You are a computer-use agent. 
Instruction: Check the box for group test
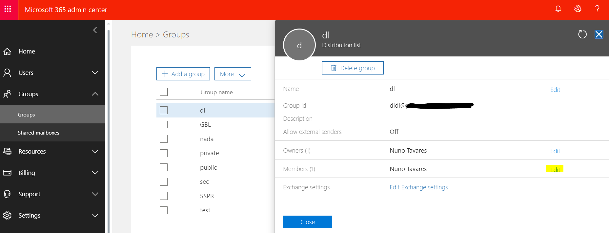[164, 210]
